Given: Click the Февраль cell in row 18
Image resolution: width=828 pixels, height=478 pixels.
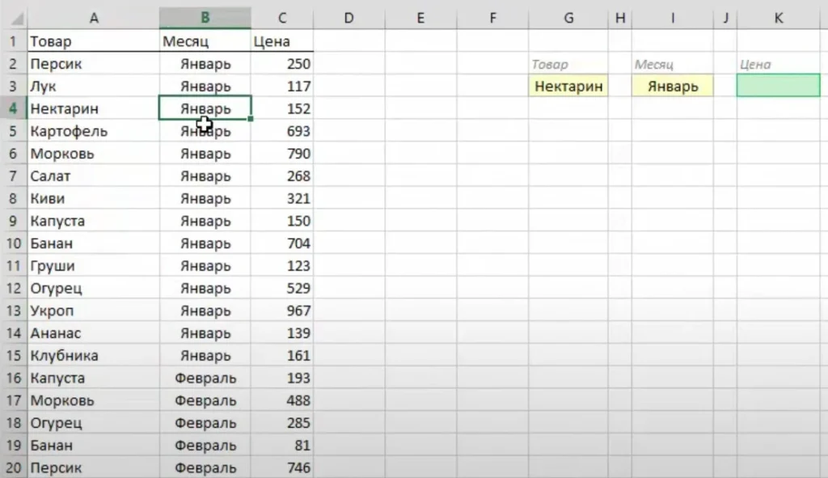Looking at the screenshot, I should 205,423.
